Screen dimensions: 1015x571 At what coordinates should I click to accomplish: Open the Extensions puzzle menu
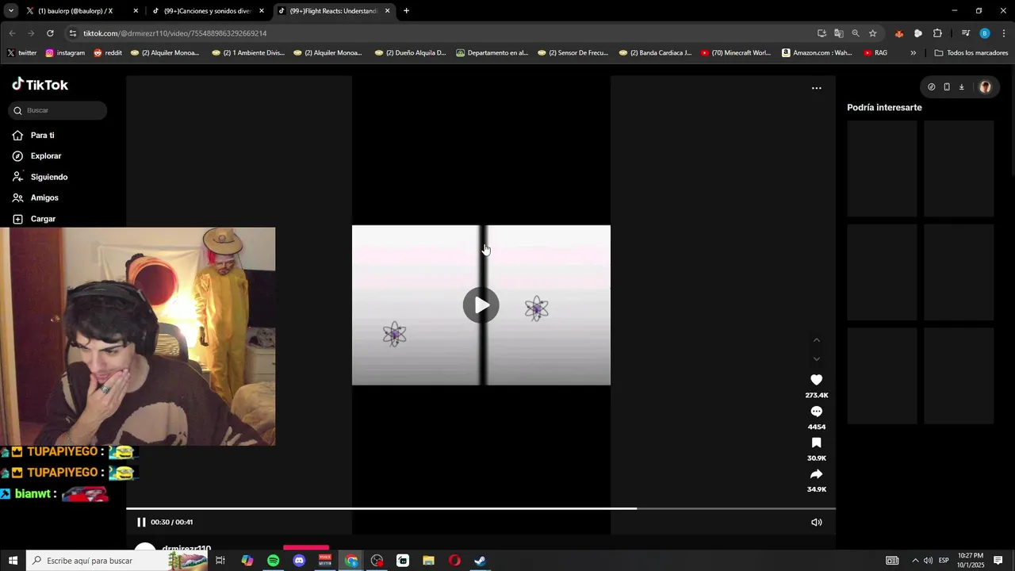pyautogui.click(x=937, y=33)
